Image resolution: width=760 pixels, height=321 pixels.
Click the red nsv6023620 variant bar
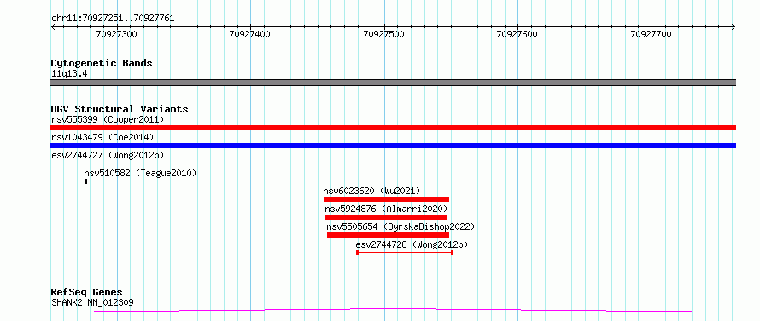(386, 199)
